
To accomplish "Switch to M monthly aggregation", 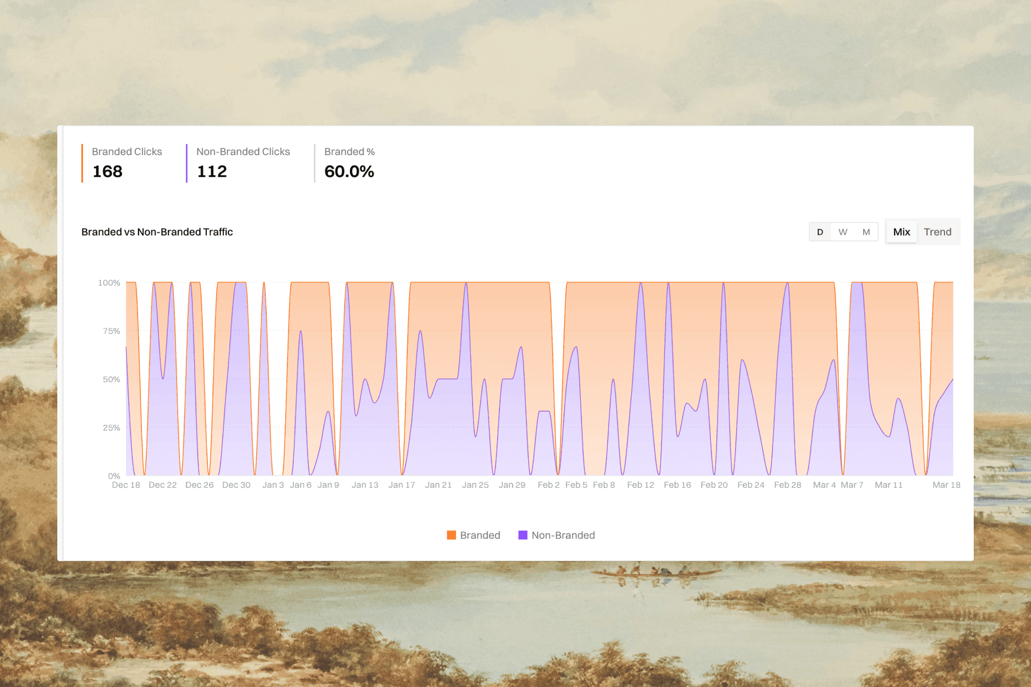I will pos(866,232).
